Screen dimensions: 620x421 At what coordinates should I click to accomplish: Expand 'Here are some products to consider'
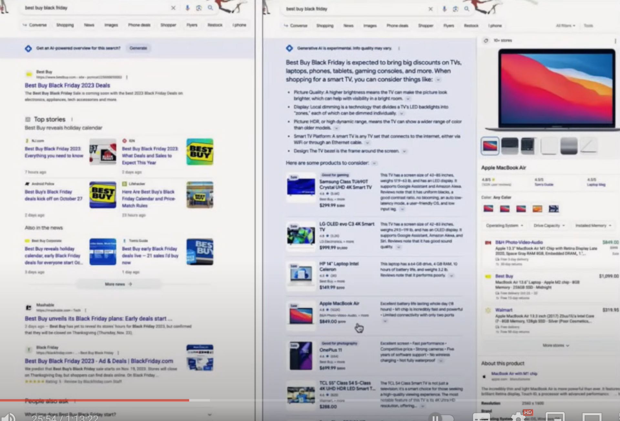pyautogui.click(x=374, y=163)
